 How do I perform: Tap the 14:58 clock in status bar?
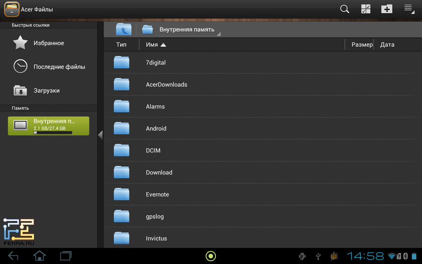pos(365,256)
